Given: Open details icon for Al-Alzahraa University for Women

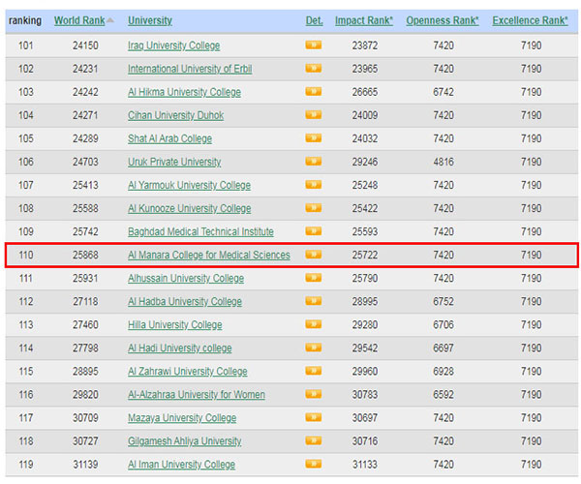Looking at the screenshot, I should pos(313,394).
